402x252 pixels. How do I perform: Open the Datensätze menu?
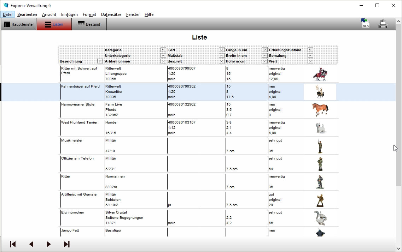coord(111,14)
